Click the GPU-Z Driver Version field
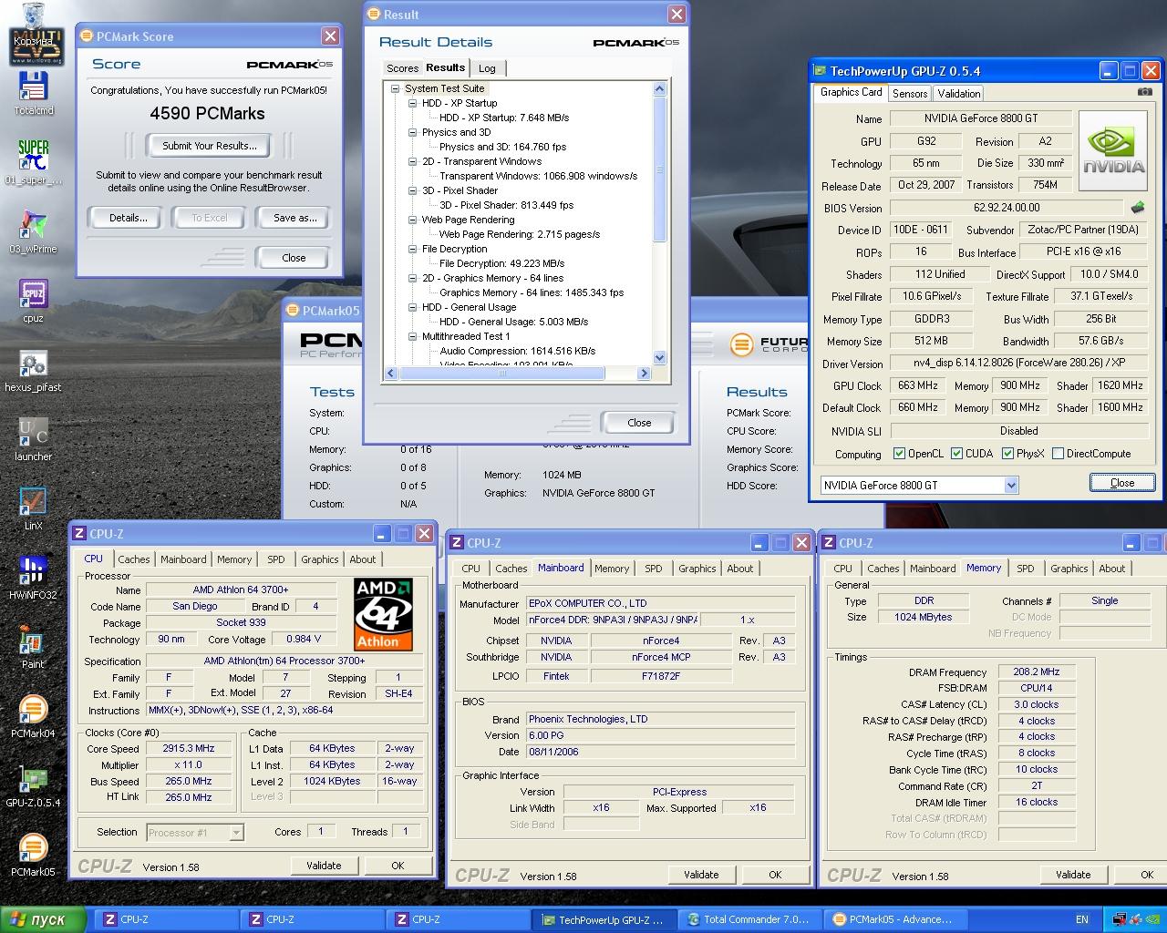This screenshot has width=1167, height=933. pyautogui.click(x=1018, y=363)
